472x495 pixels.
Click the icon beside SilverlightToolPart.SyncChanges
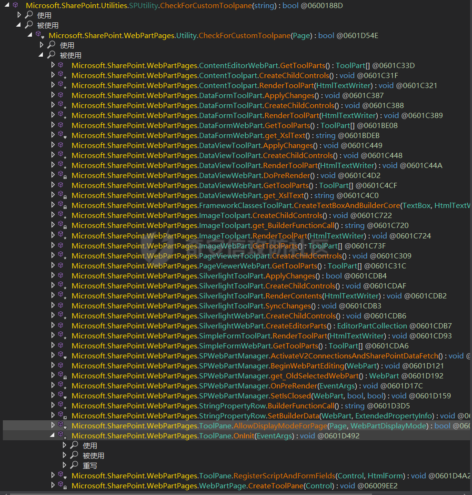(x=61, y=306)
